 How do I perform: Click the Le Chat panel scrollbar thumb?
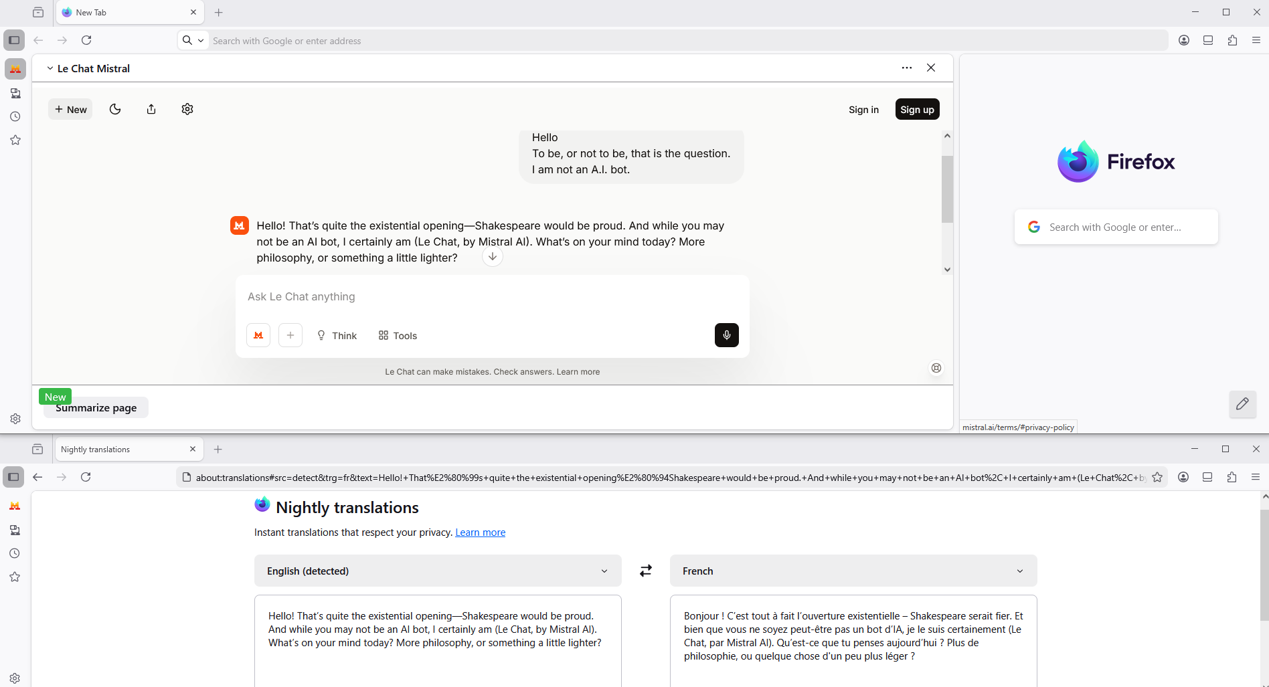click(947, 189)
